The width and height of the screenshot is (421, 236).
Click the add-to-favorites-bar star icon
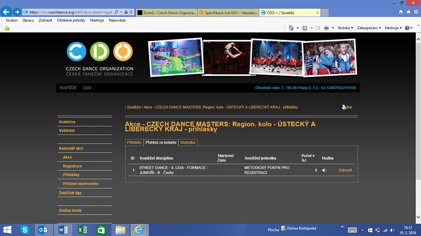[7, 28]
